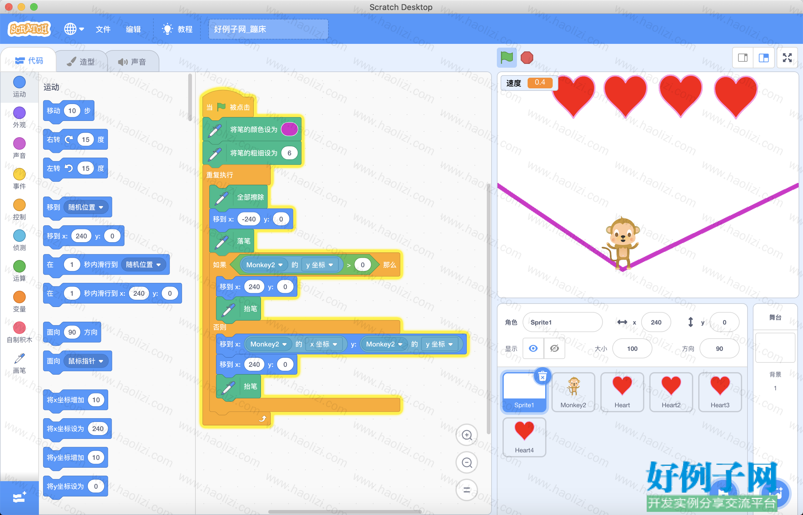Open y 坐标 dropdown in 如果 condition
The image size is (803, 515).
[319, 265]
